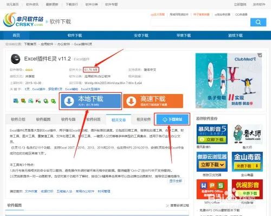Click 苹果下载 in the navigation bar
This screenshot has height=216, width=271.
184,36
